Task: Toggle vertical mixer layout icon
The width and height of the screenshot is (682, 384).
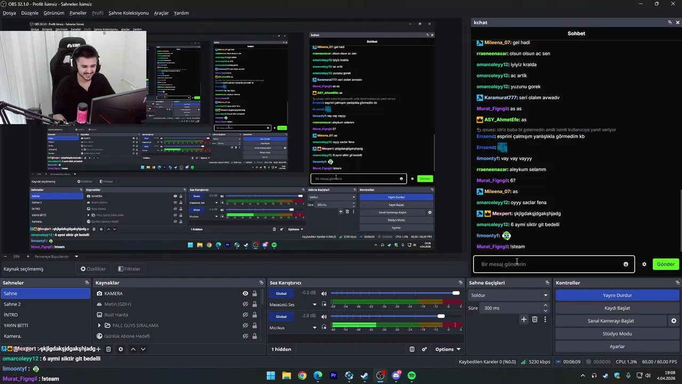Action: 412,349
